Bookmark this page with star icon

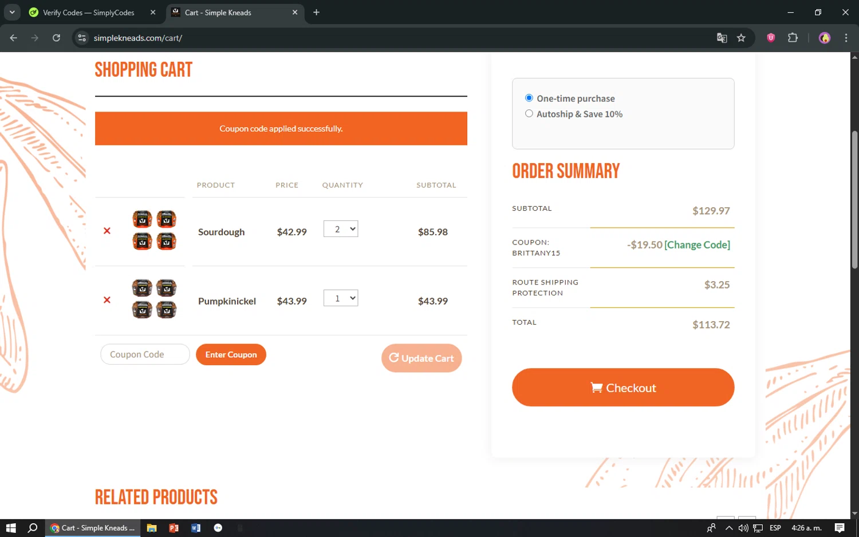[741, 38]
